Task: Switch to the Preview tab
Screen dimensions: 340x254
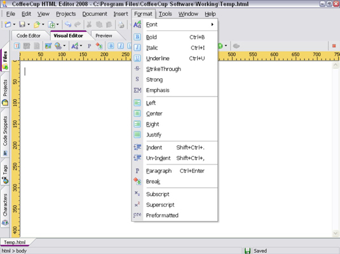Action: [x=104, y=36]
